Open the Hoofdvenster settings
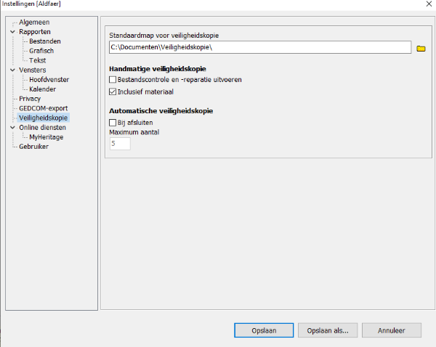This screenshot has height=347, width=436. click(49, 79)
